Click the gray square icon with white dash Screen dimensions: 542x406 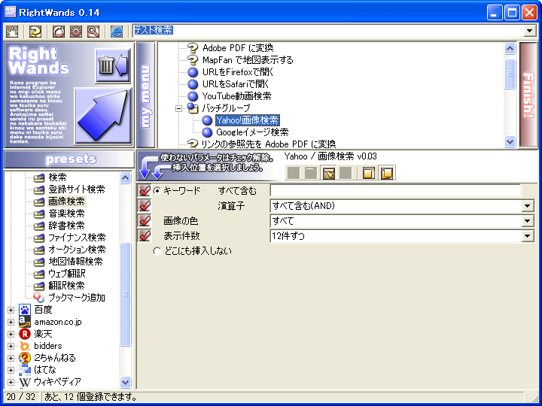coord(310,173)
